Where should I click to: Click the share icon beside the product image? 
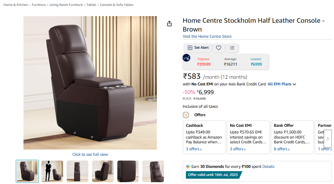pos(169,24)
